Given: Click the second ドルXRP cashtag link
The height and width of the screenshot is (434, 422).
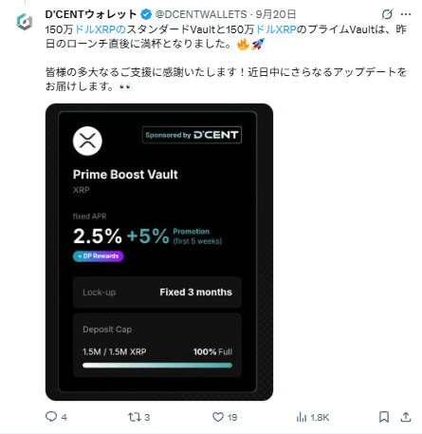Looking at the screenshot, I should (x=276, y=29).
